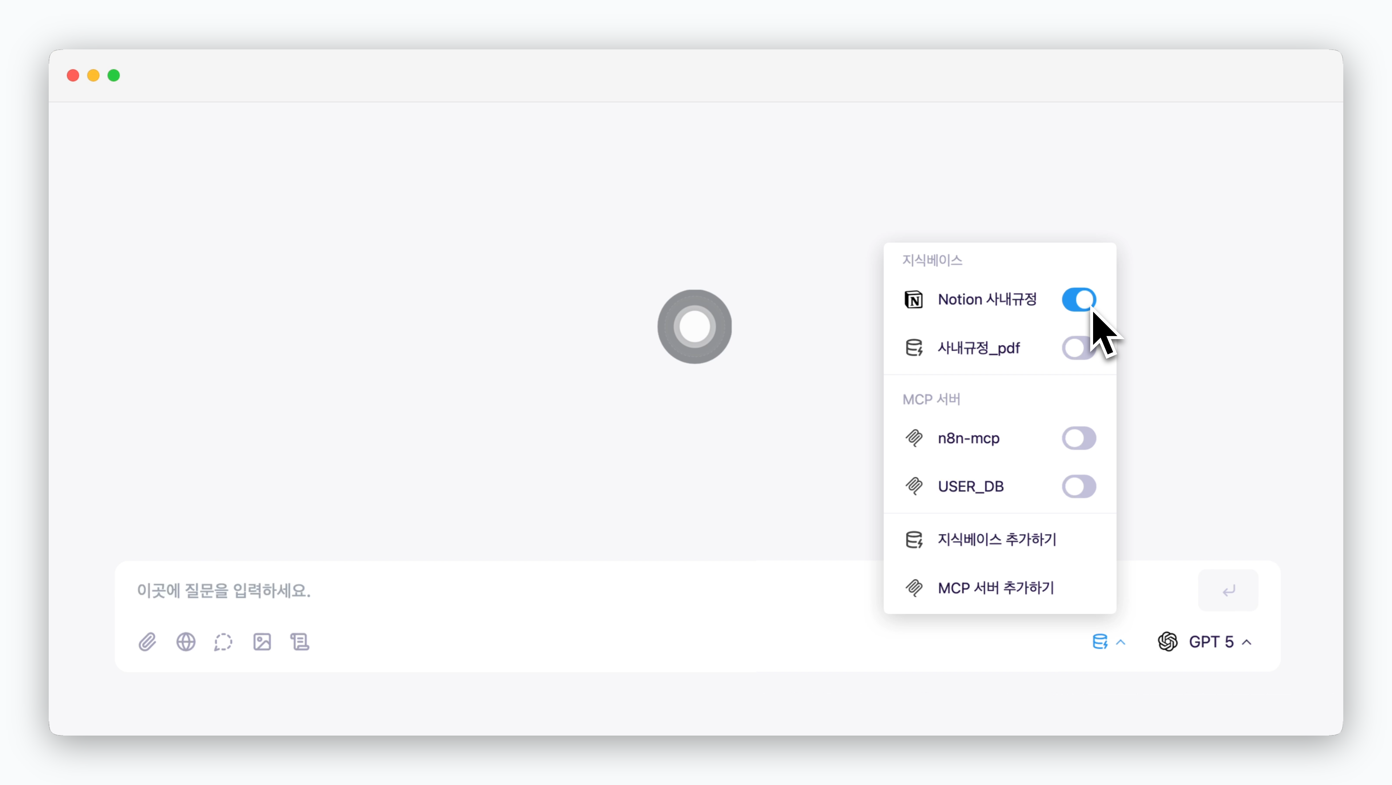Open the GPT 5 model selector
This screenshot has height=785, width=1392.
1211,642
